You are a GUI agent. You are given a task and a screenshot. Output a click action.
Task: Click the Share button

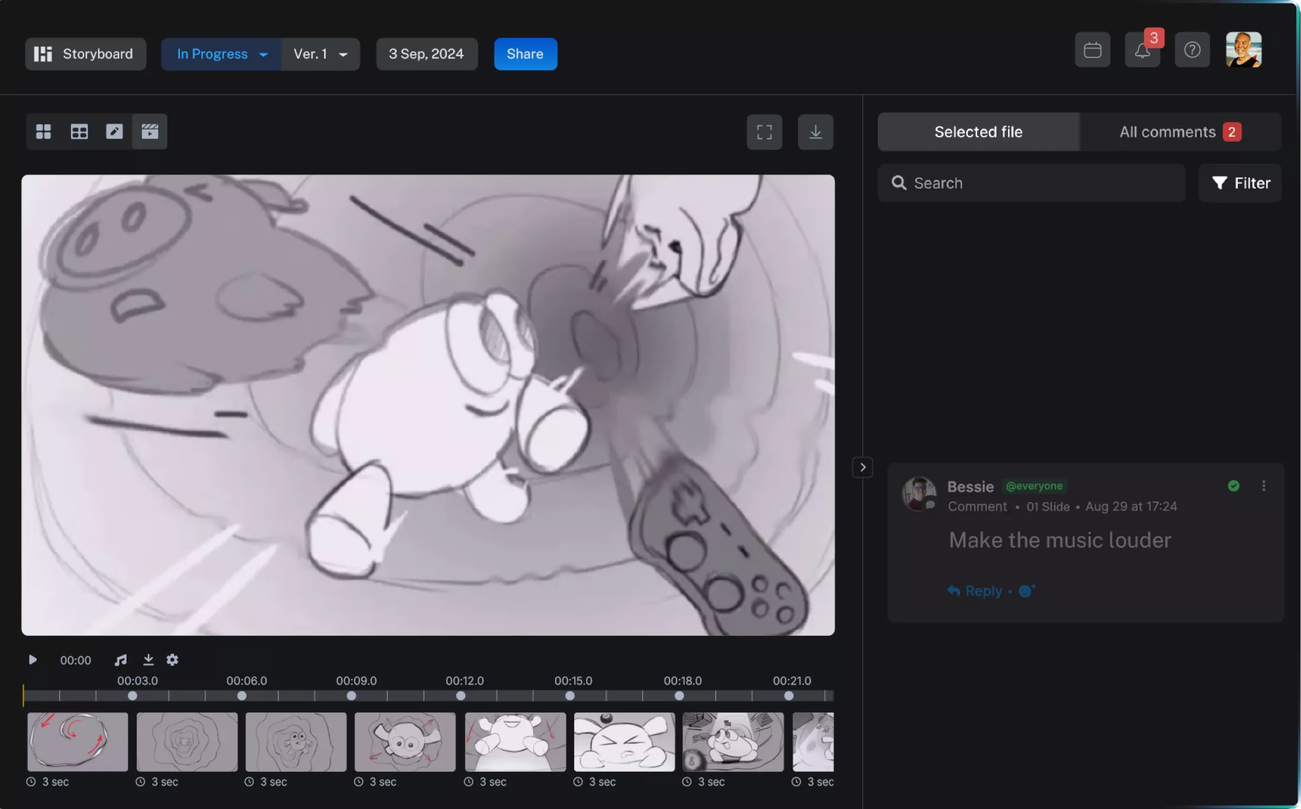(525, 54)
